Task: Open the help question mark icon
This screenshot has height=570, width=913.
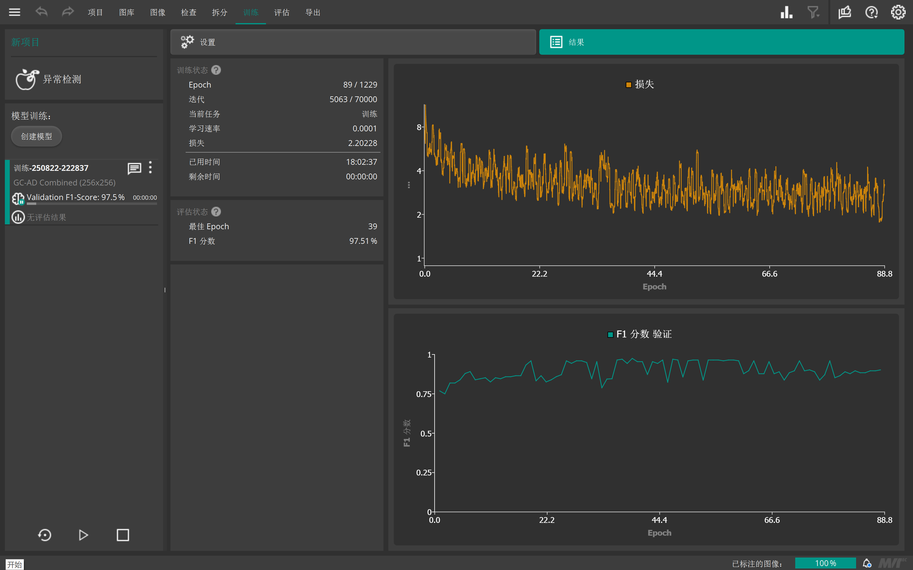Action: tap(871, 12)
